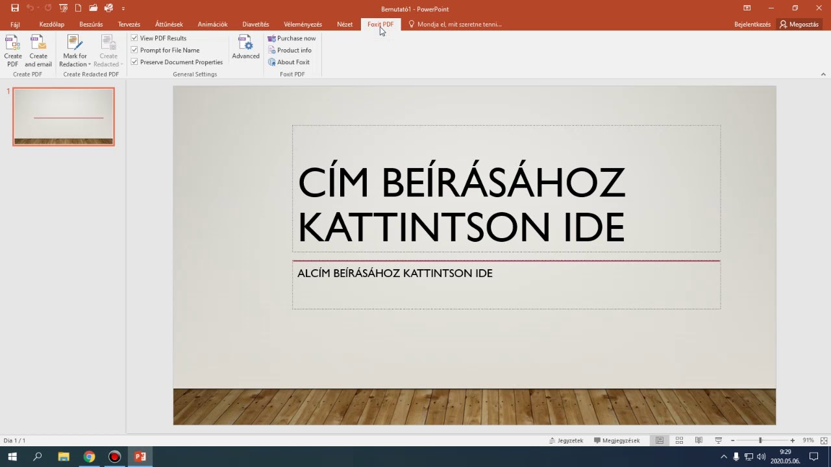
Task: Open the Advanced settings icon
Action: 245,47
